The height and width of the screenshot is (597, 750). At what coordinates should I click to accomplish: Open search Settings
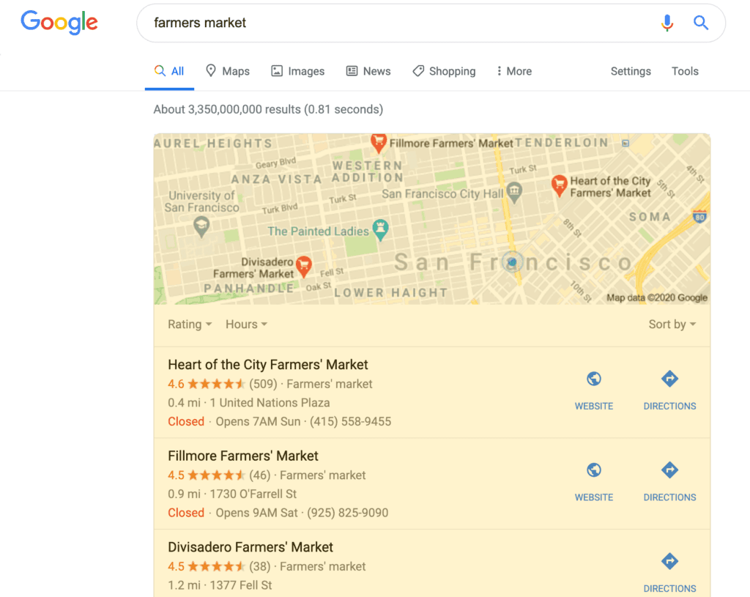[631, 71]
